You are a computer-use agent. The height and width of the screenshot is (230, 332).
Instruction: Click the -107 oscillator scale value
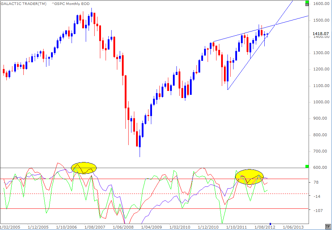(319, 210)
